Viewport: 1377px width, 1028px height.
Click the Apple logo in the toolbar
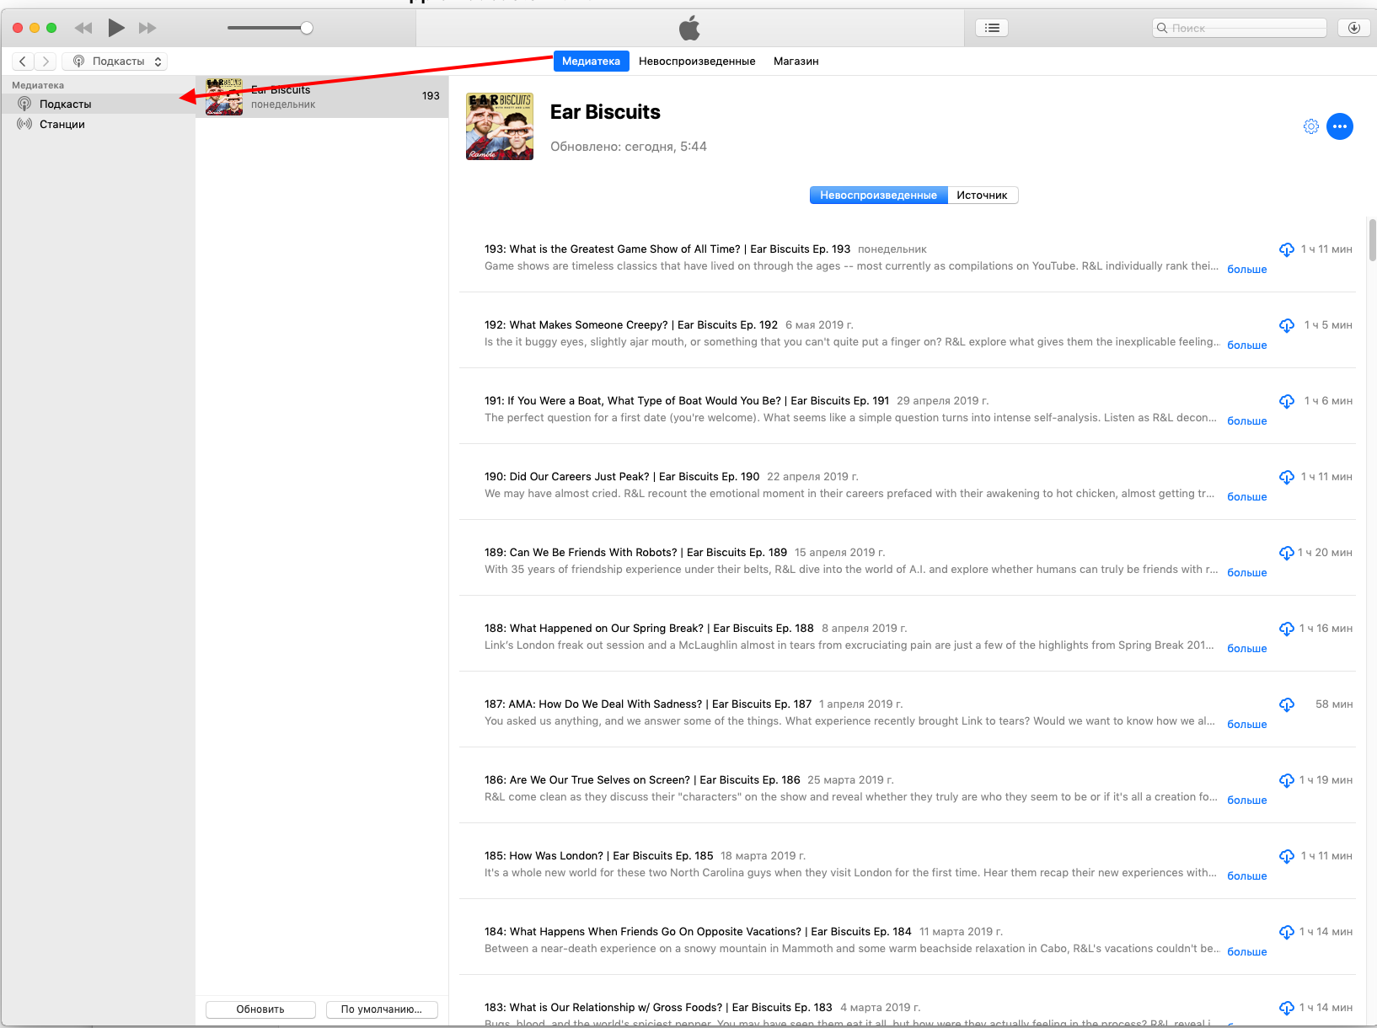[x=689, y=28]
